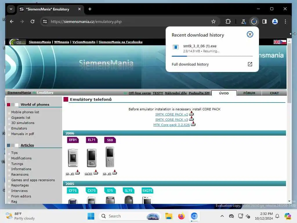Click the teal CX75 label
Viewport: 297px width, 223px height.
[x=91, y=190]
